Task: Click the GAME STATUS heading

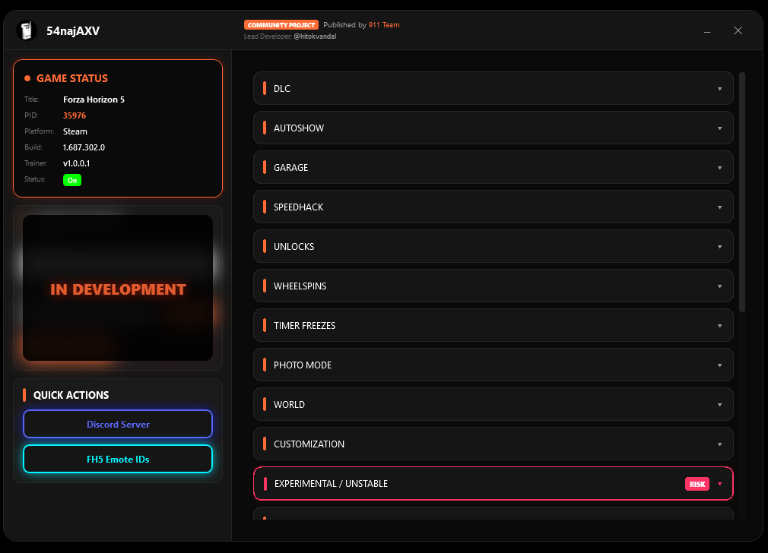Action: 72,78
